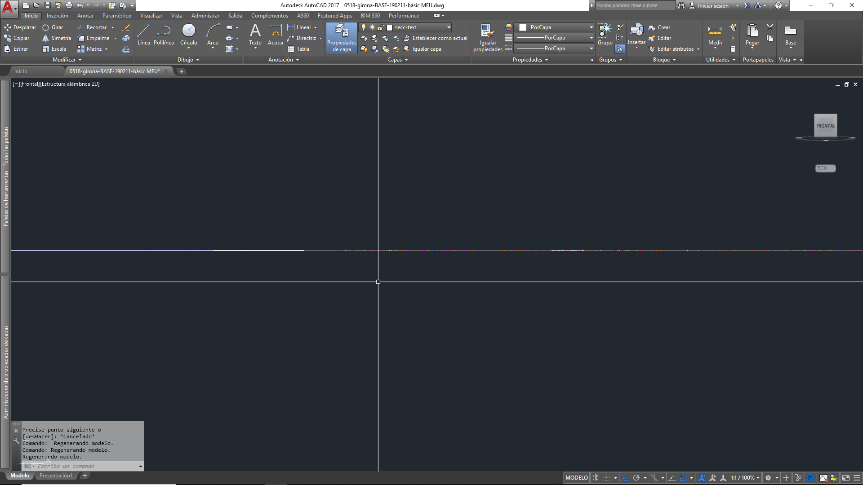863x485 pixels.
Task: Toggle ortho mode in status bar
Action: [x=625, y=478]
